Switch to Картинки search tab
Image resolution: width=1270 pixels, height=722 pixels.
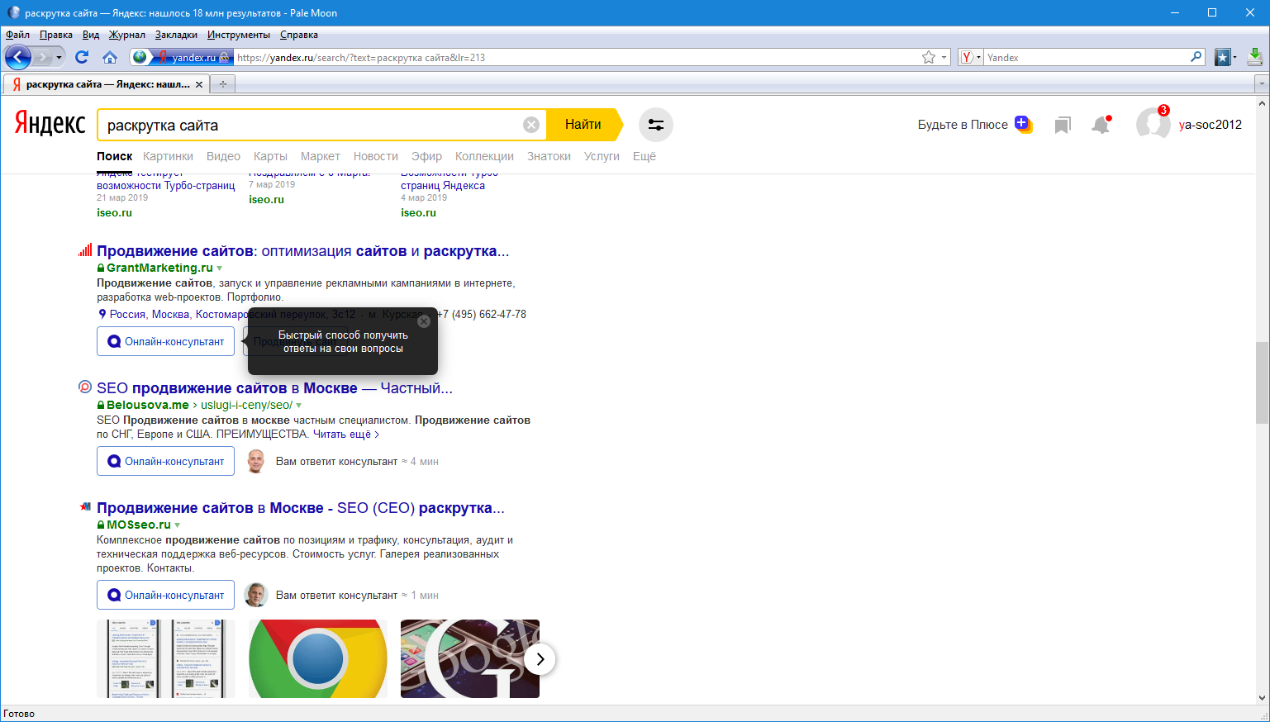pyautogui.click(x=168, y=156)
